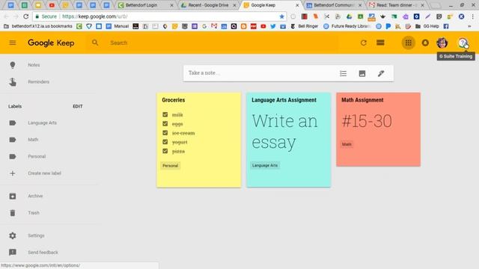Open the Manual bookmark

(x=118, y=26)
